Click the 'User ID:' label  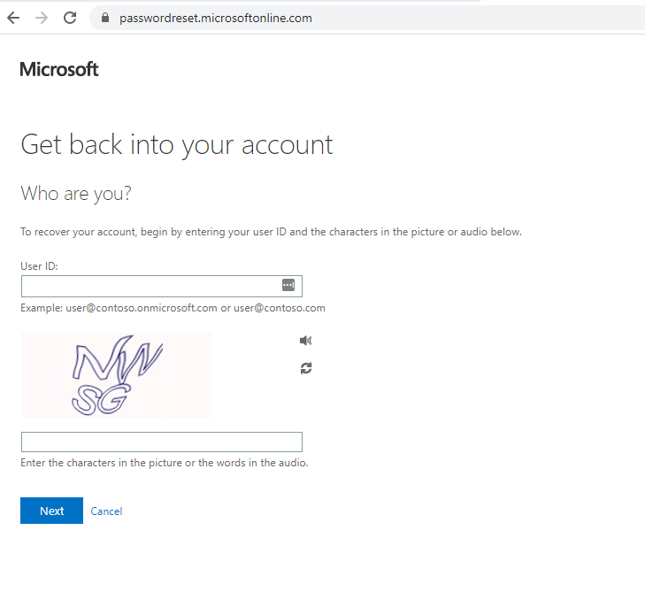pos(39,266)
